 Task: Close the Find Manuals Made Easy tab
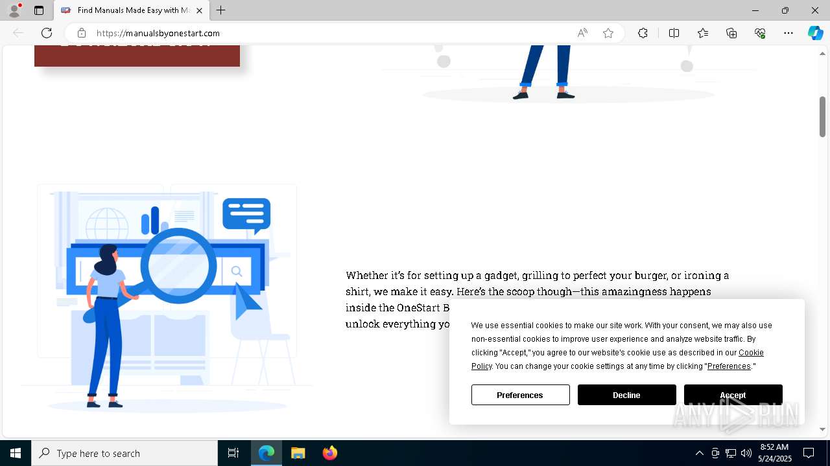point(199,10)
